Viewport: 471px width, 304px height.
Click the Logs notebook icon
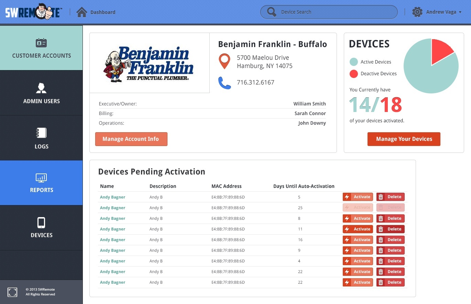41,133
